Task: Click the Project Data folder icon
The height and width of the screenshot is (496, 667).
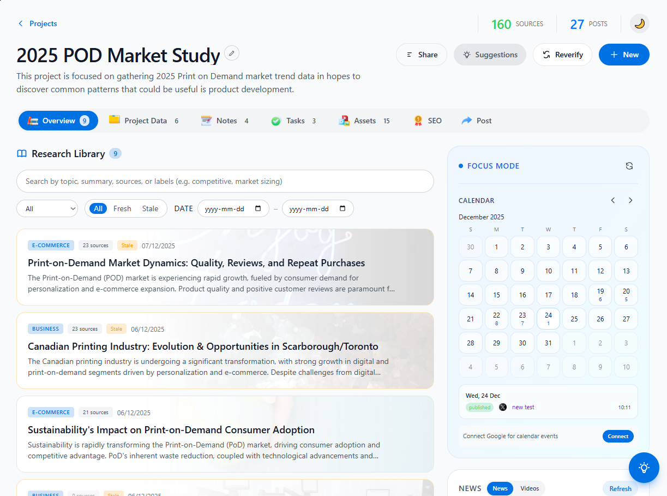Action: tap(115, 120)
